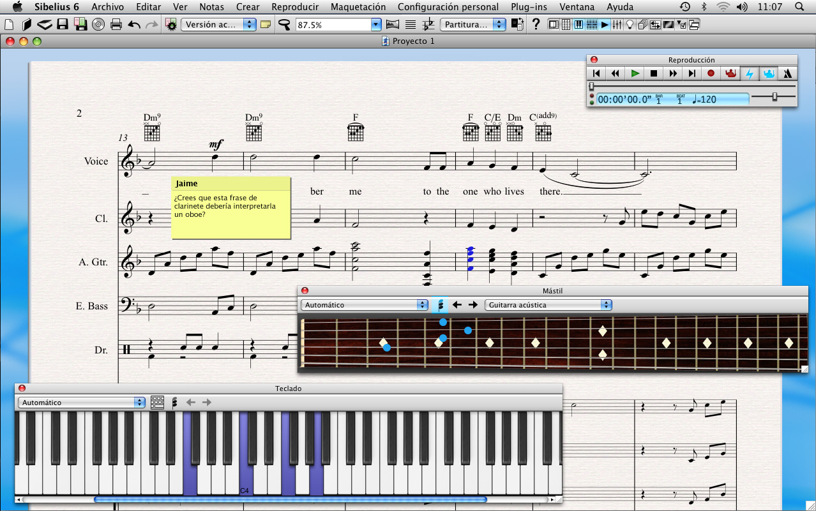Open the 'Automático' dropdown in Teclado window
This screenshot has width=816, height=511.
pos(82,403)
